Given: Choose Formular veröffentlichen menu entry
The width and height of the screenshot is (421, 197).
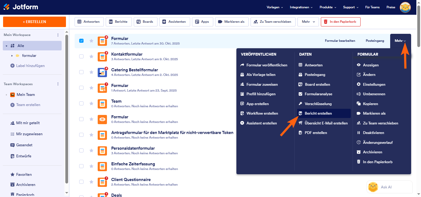Looking at the screenshot, I should pos(267,65).
